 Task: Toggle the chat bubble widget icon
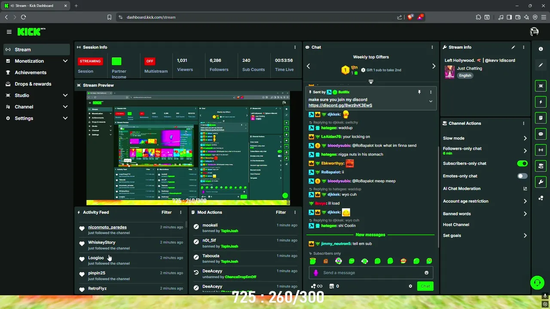click(541, 134)
